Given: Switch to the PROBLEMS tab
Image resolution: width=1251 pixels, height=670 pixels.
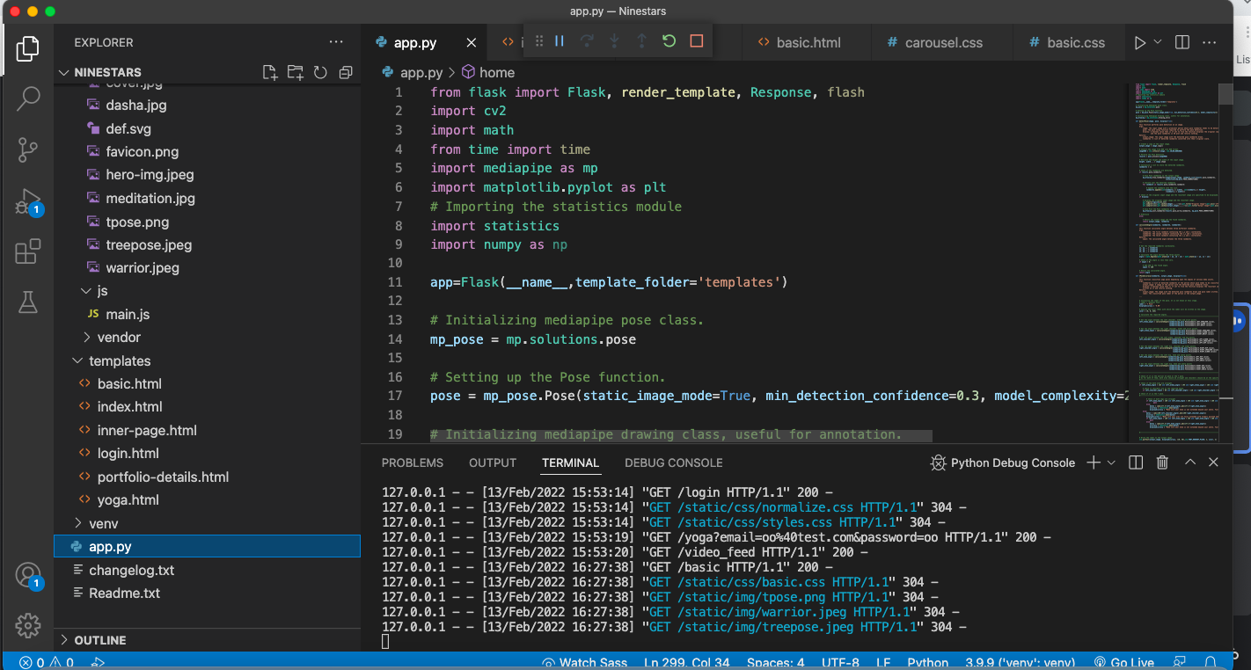Looking at the screenshot, I should (413, 462).
